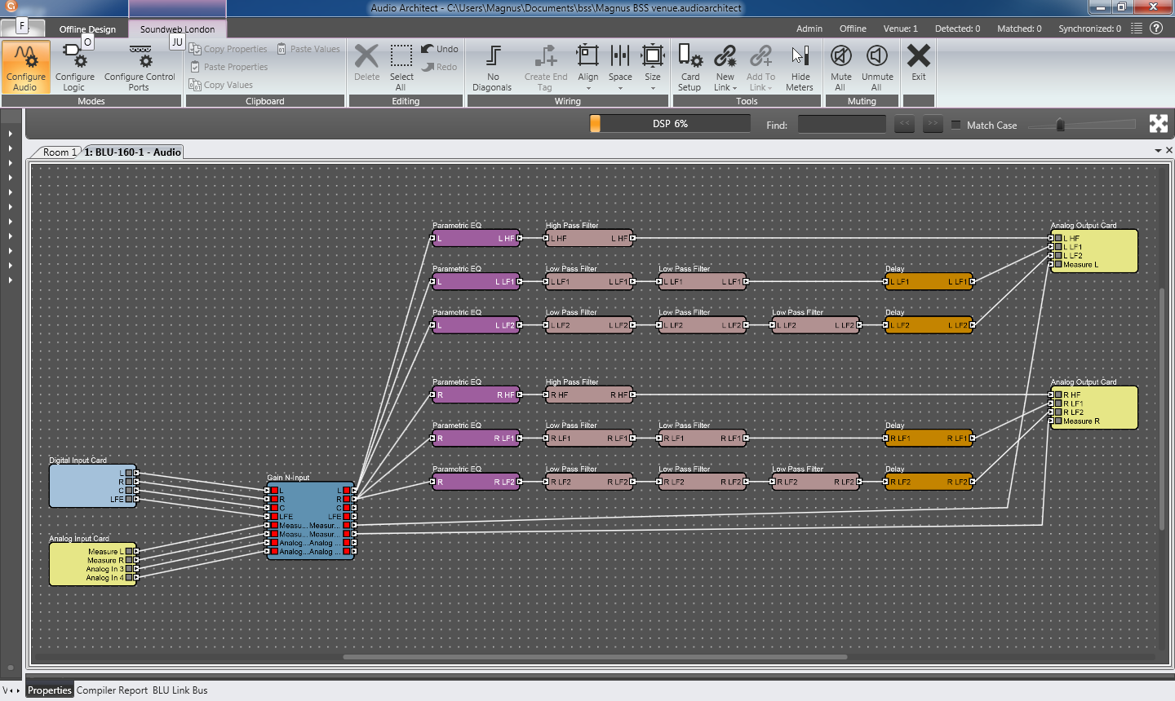Toggle mute on Gain N-Input L channel
Screen dimensions: 1175x701
[x=275, y=491]
